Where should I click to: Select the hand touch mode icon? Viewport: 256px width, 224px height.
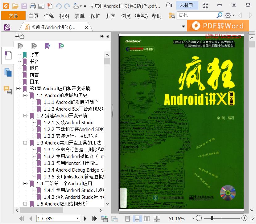pyautogui.click(x=76, y=6)
